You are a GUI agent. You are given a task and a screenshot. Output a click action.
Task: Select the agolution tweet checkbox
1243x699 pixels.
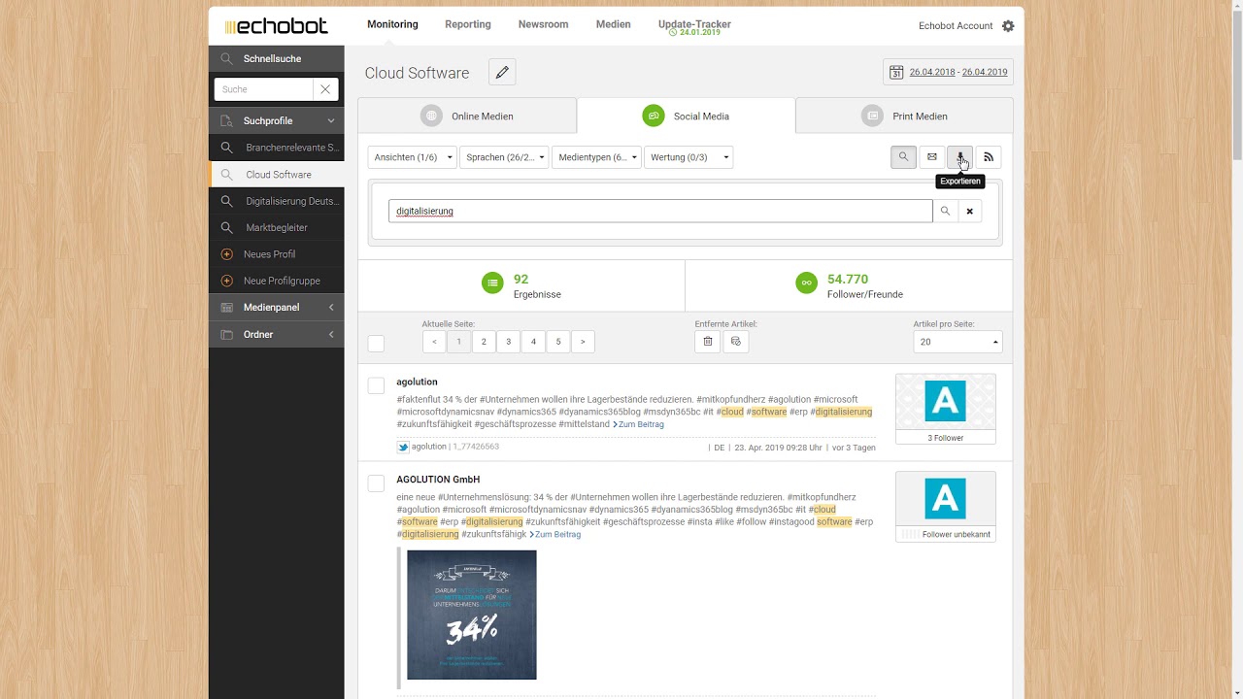(x=376, y=386)
